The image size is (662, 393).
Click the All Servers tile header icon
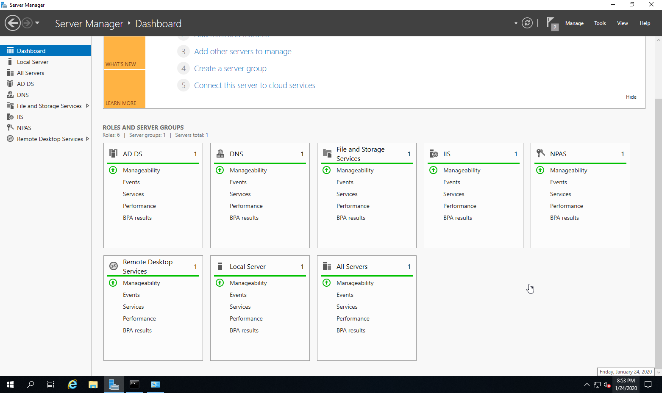tap(327, 266)
